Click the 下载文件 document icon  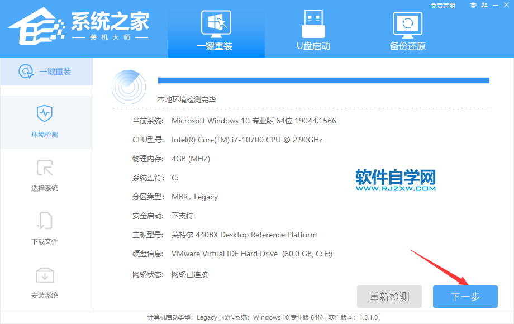pos(45,221)
